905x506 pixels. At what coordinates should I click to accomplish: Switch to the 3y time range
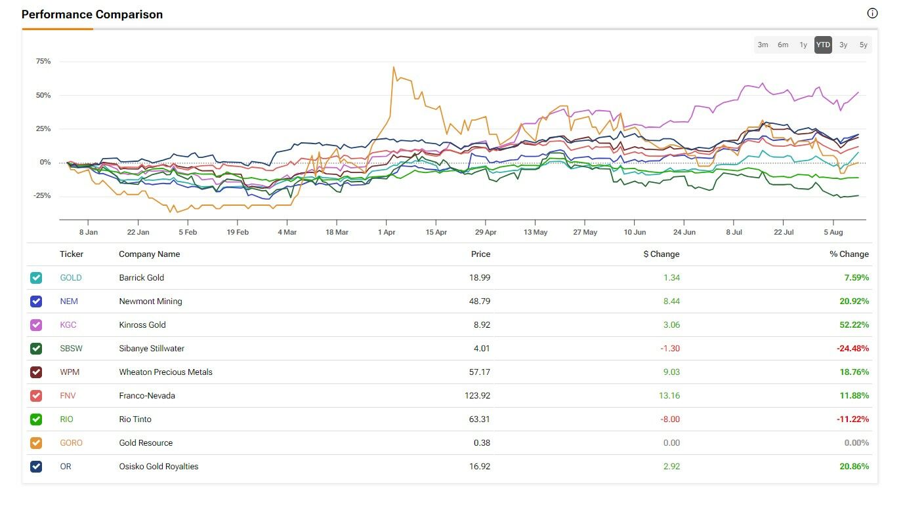coord(843,45)
